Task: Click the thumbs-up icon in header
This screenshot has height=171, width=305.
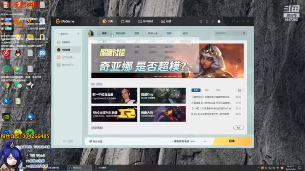Action: pos(207,21)
